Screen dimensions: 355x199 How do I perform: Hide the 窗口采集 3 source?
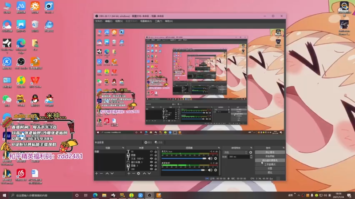coord(151,162)
